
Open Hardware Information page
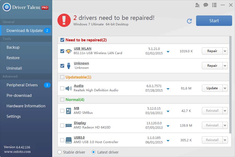(x=26, y=106)
